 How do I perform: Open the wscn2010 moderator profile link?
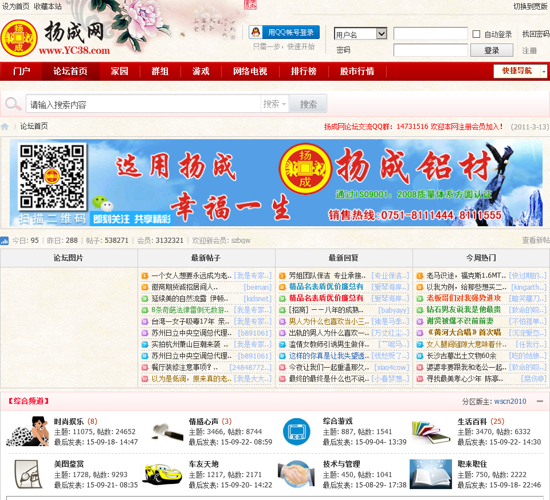(510, 401)
